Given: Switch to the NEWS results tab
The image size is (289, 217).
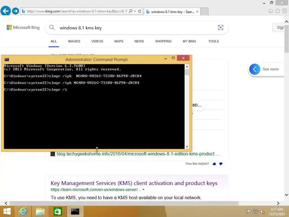Looking at the screenshot, I should 139,41.
